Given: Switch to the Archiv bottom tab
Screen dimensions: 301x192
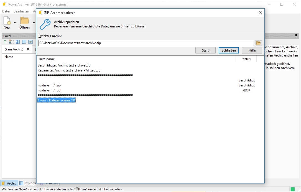Looking at the screenshot, I should pos(9,183).
